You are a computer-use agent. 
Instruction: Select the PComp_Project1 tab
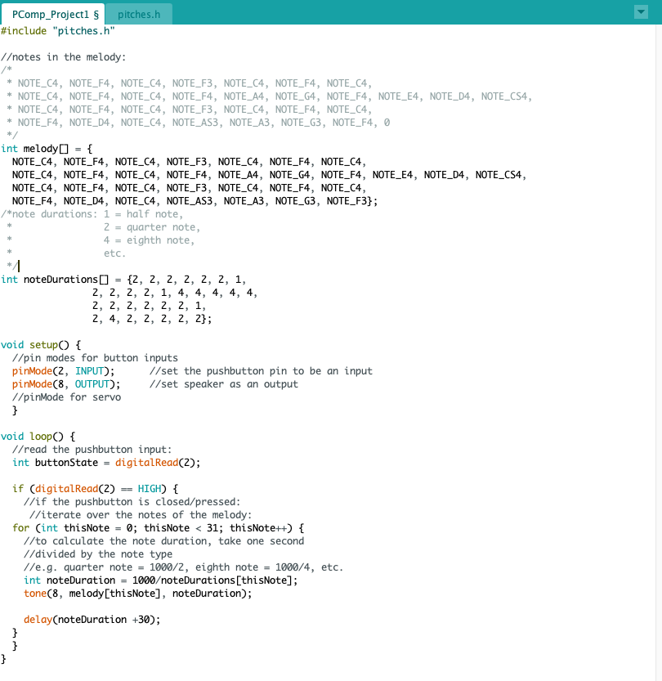point(56,14)
